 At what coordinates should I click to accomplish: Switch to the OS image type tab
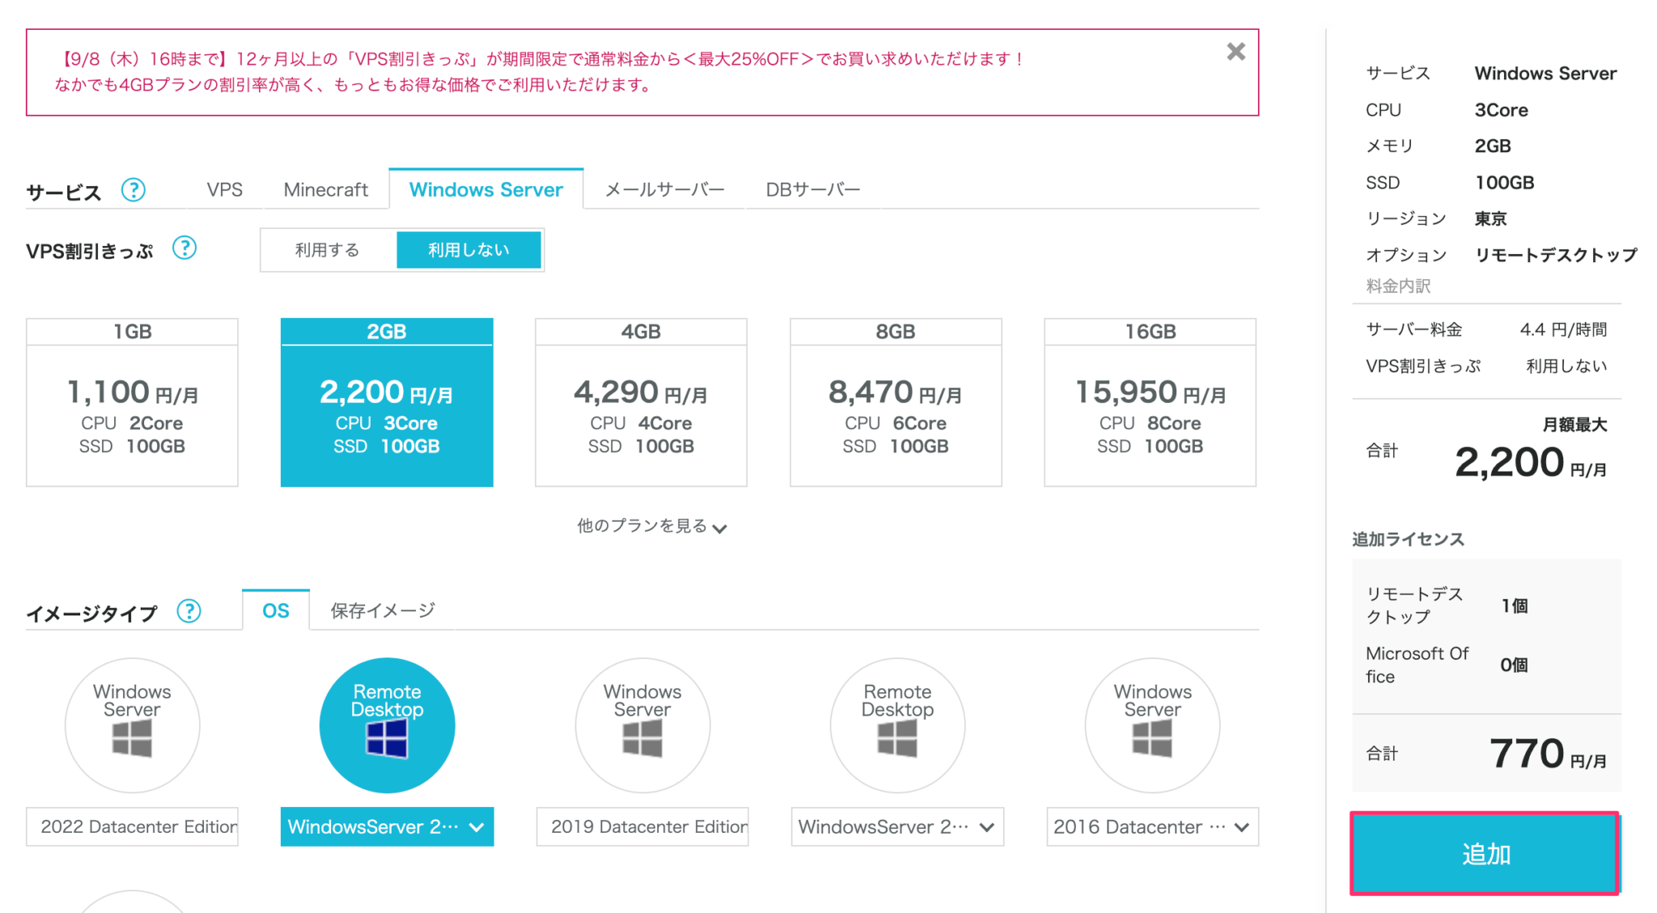pyautogui.click(x=275, y=611)
